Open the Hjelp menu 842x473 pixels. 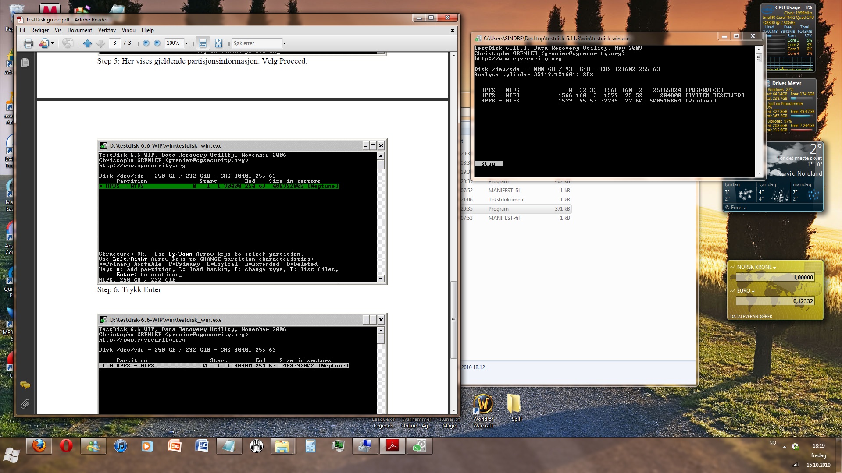tap(148, 30)
